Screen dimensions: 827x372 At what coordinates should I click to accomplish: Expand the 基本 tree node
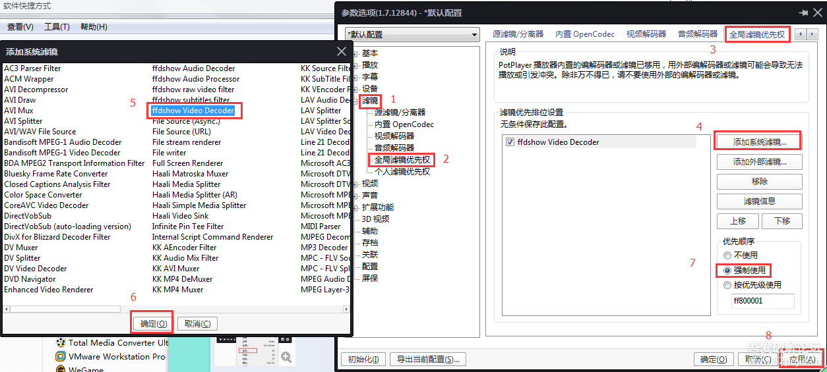[x=356, y=53]
